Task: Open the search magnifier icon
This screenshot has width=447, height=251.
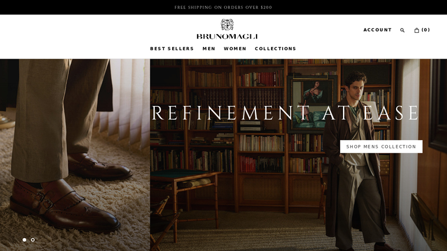Action: coord(402,30)
